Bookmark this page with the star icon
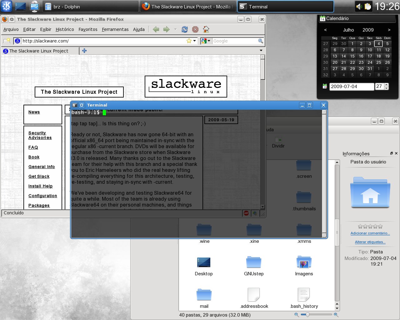The image size is (400, 320). 189,41
